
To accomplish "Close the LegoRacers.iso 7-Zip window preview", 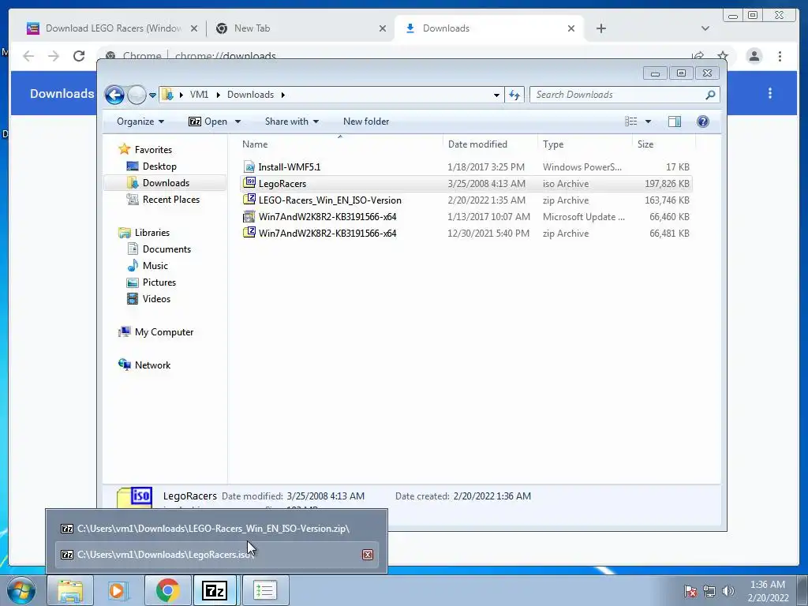I will pos(368,555).
